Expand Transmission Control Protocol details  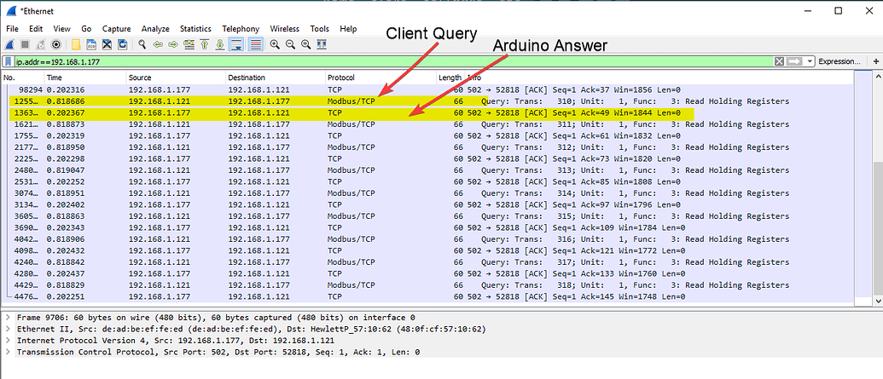coord(8,352)
